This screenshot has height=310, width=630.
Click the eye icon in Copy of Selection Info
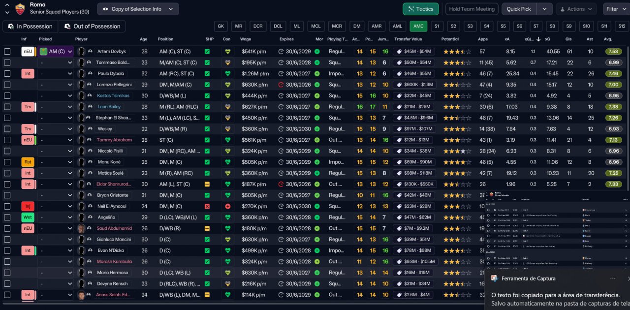pos(105,9)
